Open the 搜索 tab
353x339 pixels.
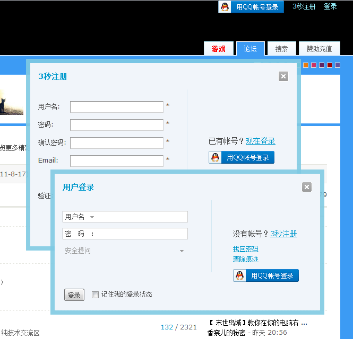coord(282,48)
